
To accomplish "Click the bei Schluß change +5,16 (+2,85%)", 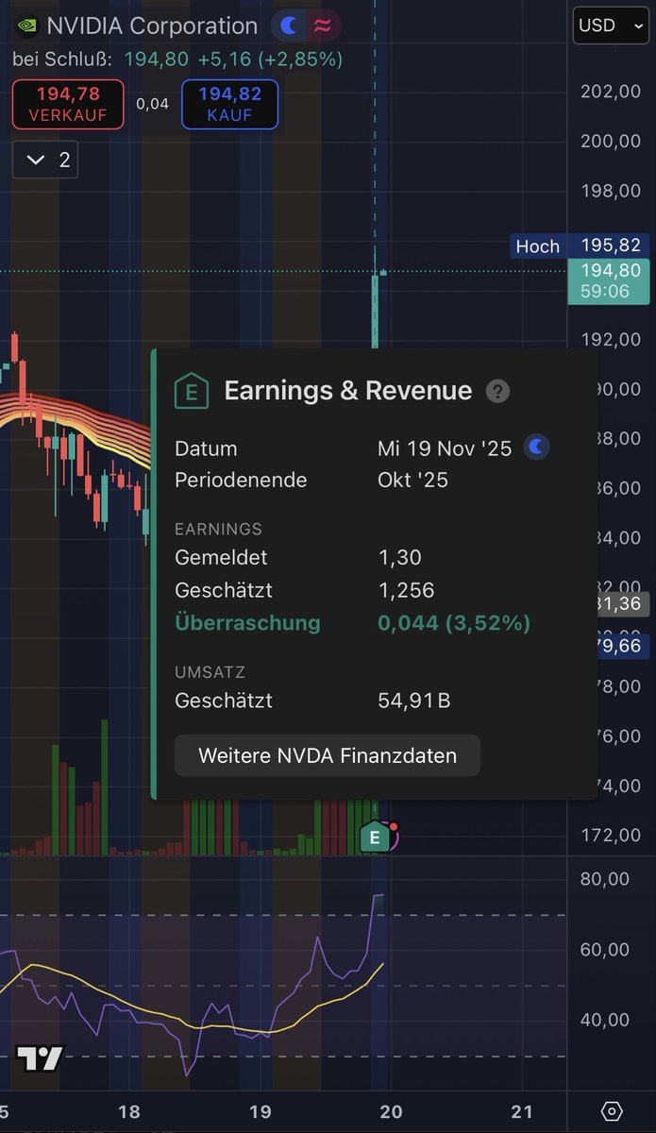I will 270,59.
